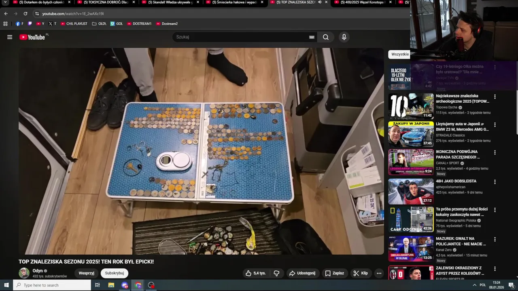Activate voice search microphone

344,37
